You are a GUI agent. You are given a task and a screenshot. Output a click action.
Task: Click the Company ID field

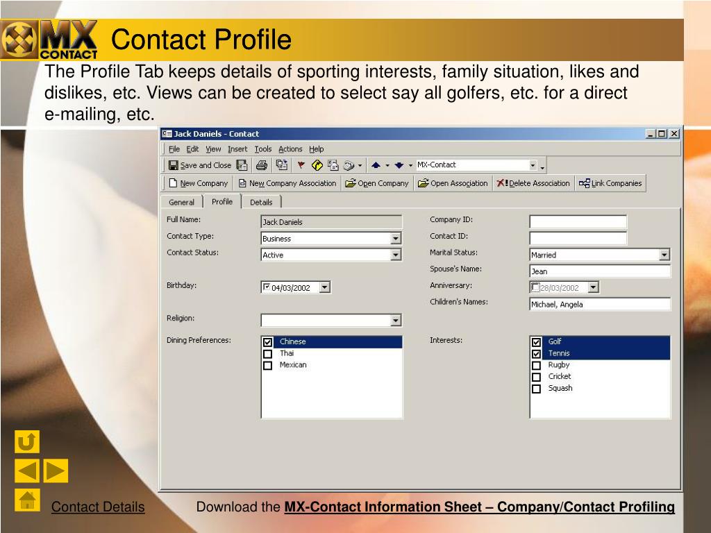coord(578,221)
